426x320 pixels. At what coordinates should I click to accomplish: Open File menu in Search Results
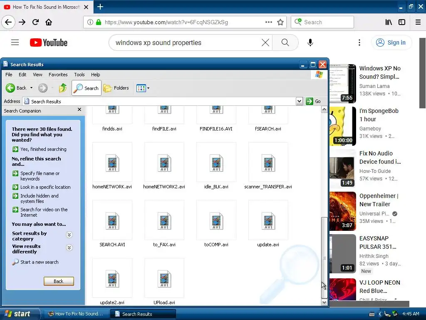pyautogui.click(x=9, y=75)
